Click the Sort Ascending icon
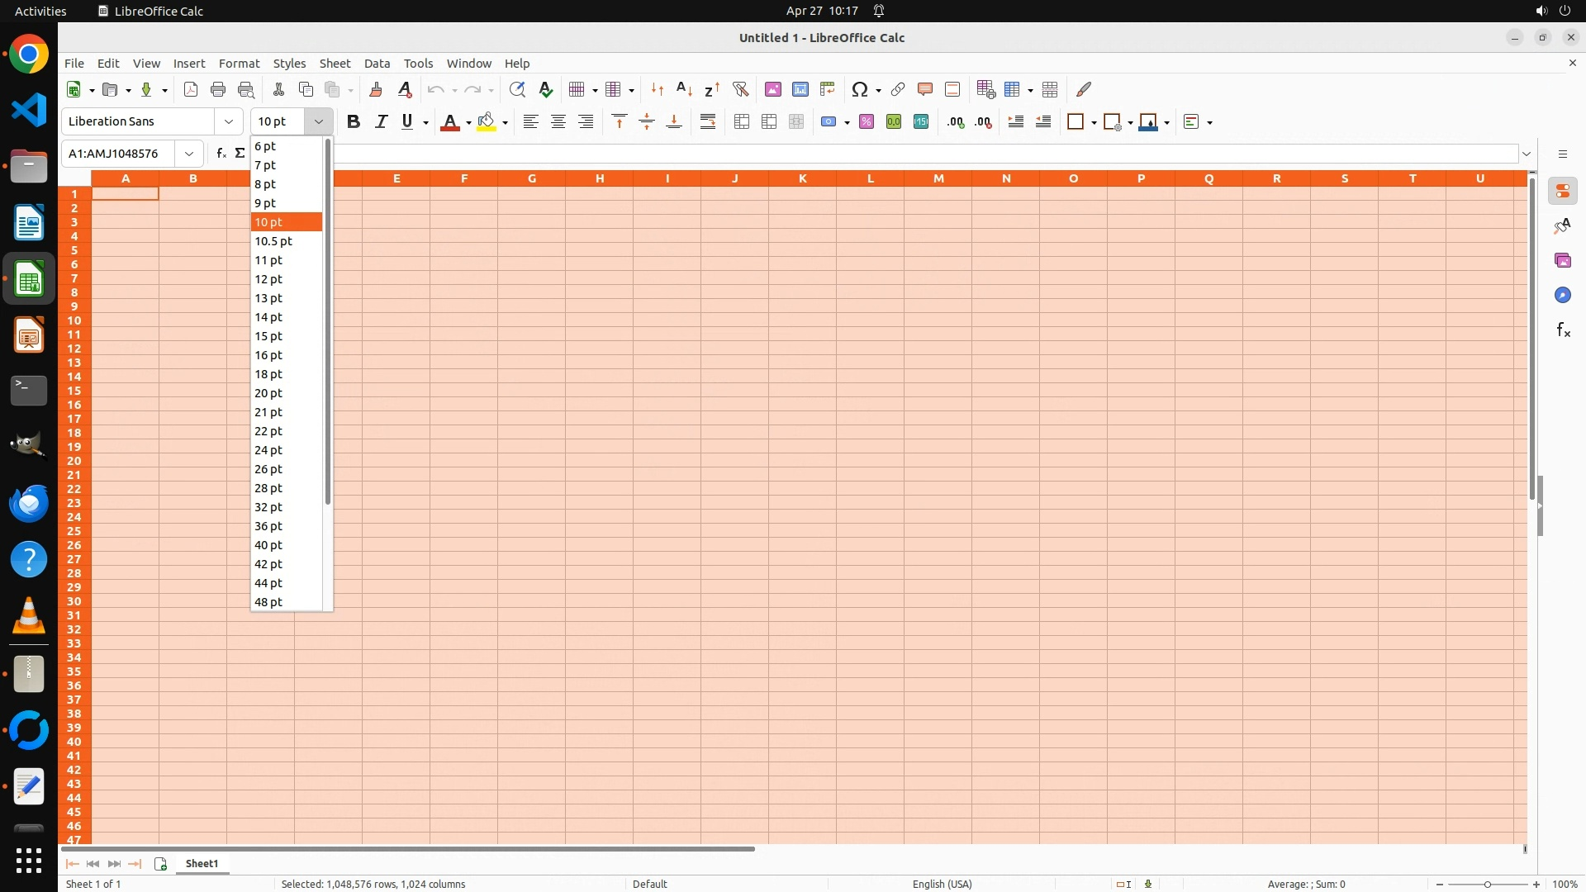Screen dimensions: 1586x892 click(x=684, y=89)
